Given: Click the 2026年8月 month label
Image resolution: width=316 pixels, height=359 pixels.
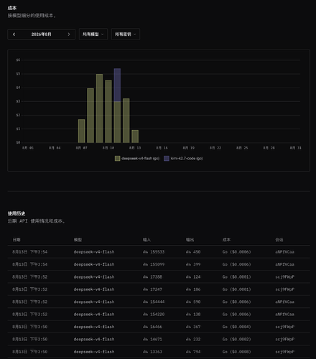Looking at the screenshot, I should point(41,34).
